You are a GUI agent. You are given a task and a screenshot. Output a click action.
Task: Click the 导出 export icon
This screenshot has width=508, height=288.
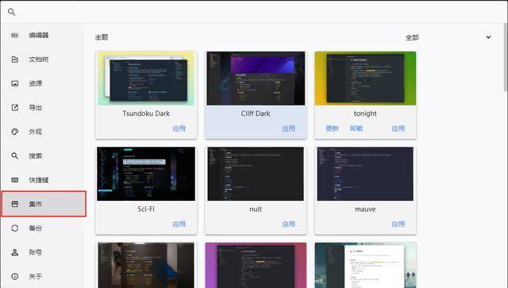click(15, 108)
